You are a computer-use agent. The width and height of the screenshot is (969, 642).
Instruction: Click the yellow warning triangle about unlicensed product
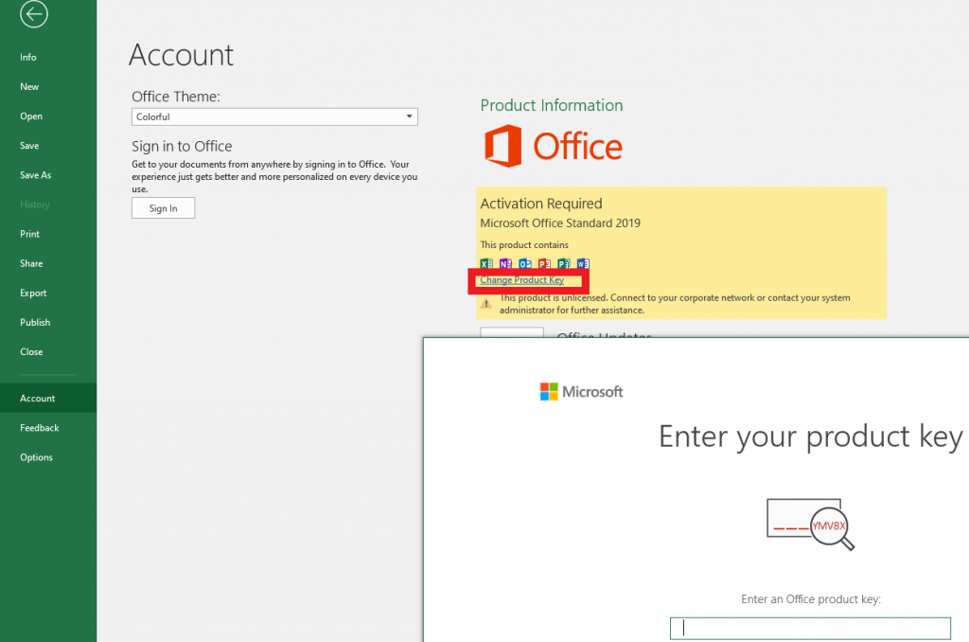pos(485,304)
